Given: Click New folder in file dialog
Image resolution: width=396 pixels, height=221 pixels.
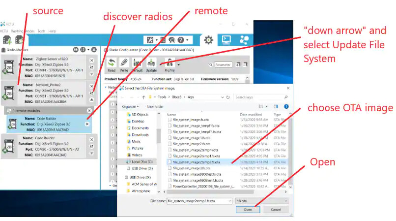Looking at the screenshot, I should (x=155, y=107).
